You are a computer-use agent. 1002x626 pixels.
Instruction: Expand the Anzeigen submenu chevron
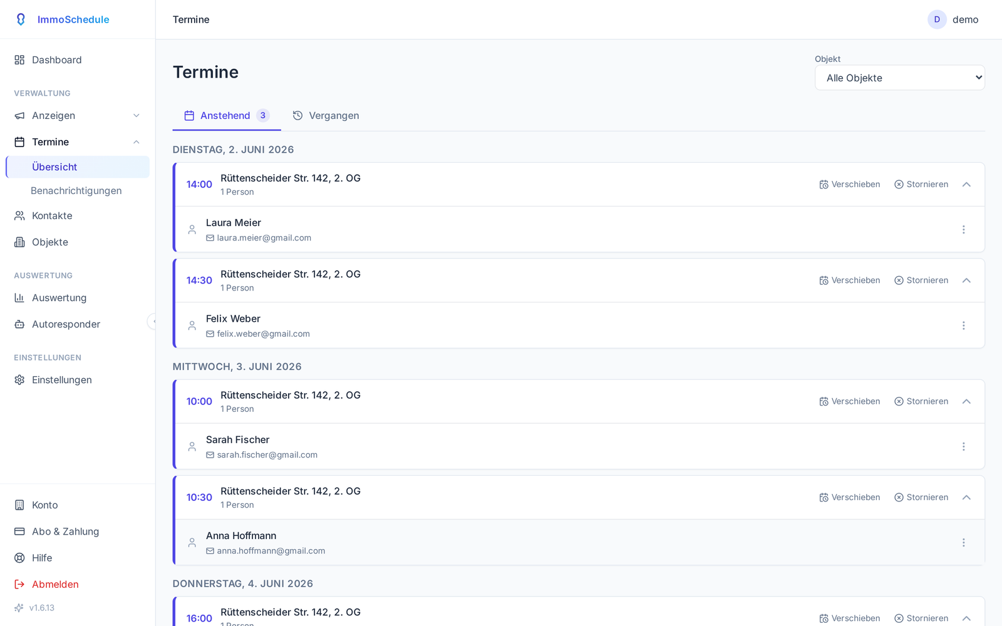coord(137,116)
